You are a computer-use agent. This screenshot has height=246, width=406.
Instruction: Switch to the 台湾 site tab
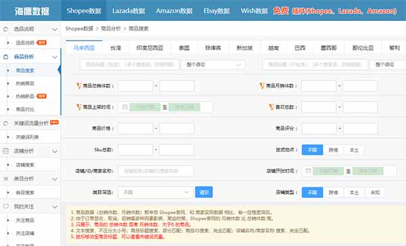[x=116, y=48]
